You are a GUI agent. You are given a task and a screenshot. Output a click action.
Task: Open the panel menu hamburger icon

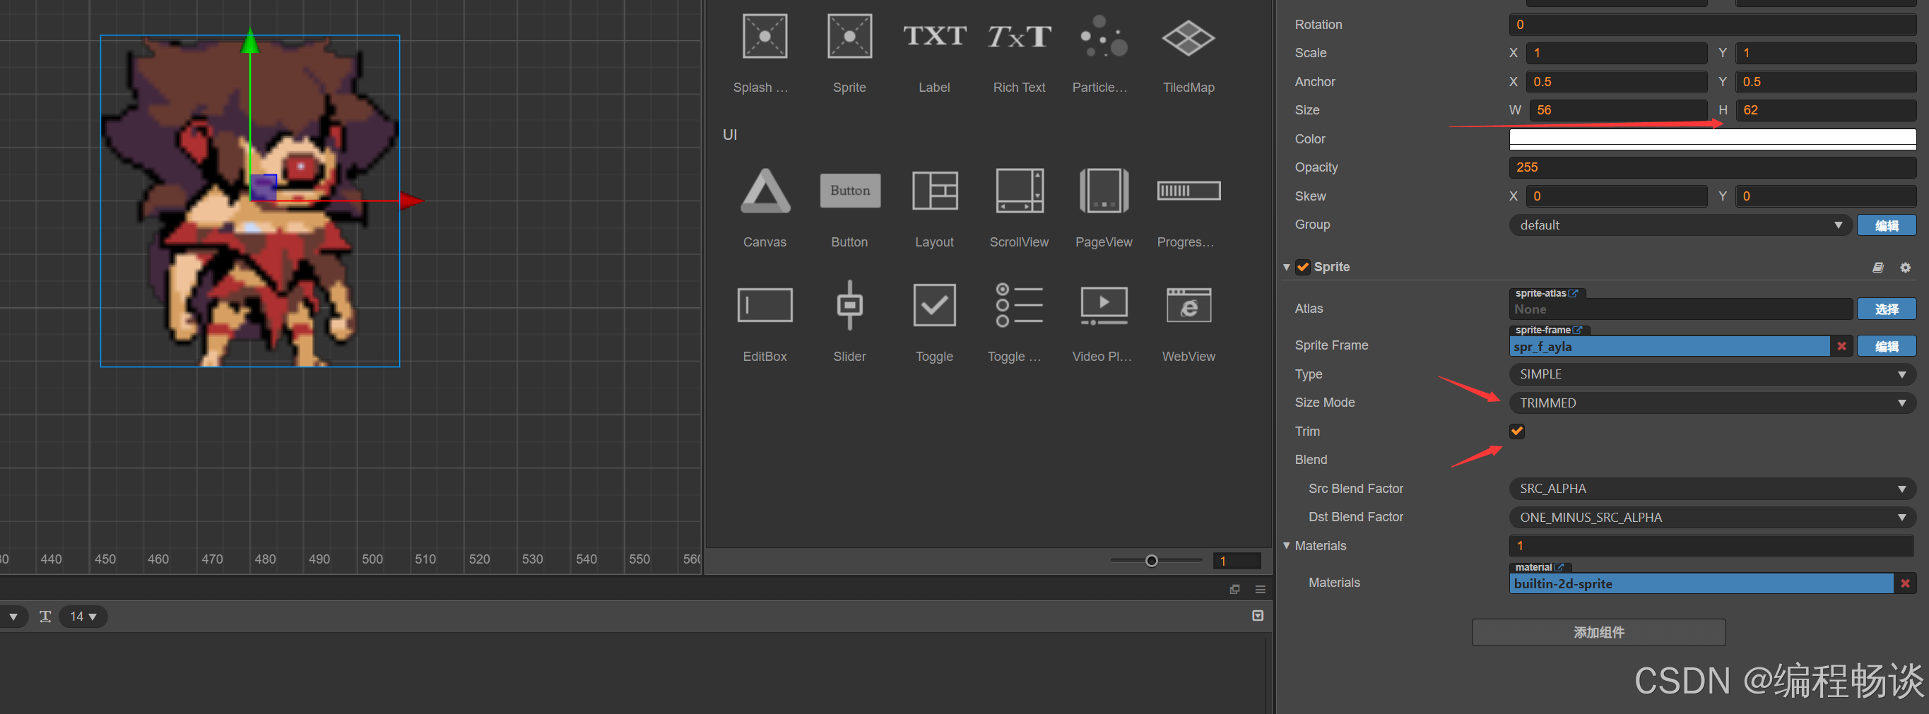click(1260, 589)
